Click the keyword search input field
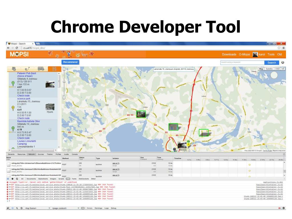This screenshot has height=219, width=292. point(242,63)
